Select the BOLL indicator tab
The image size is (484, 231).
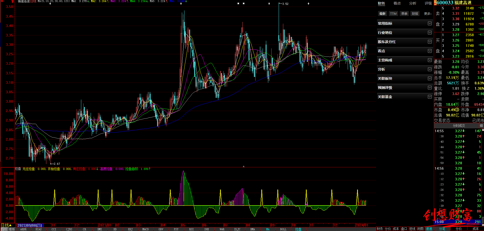[283, 229]
